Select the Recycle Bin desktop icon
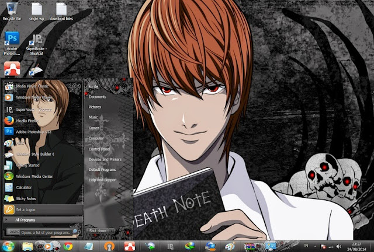Screen dimensions: 374x252 click(12, 11)
